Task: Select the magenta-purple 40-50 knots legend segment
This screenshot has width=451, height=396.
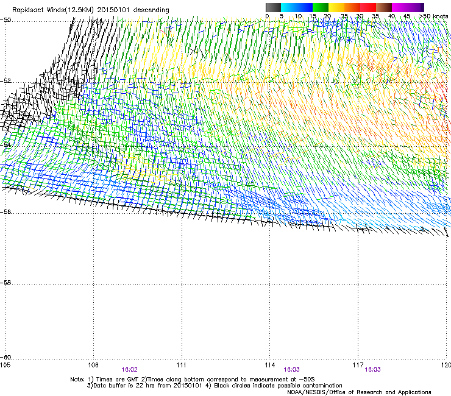Action: pyautogui.click(x=408, y=7)
